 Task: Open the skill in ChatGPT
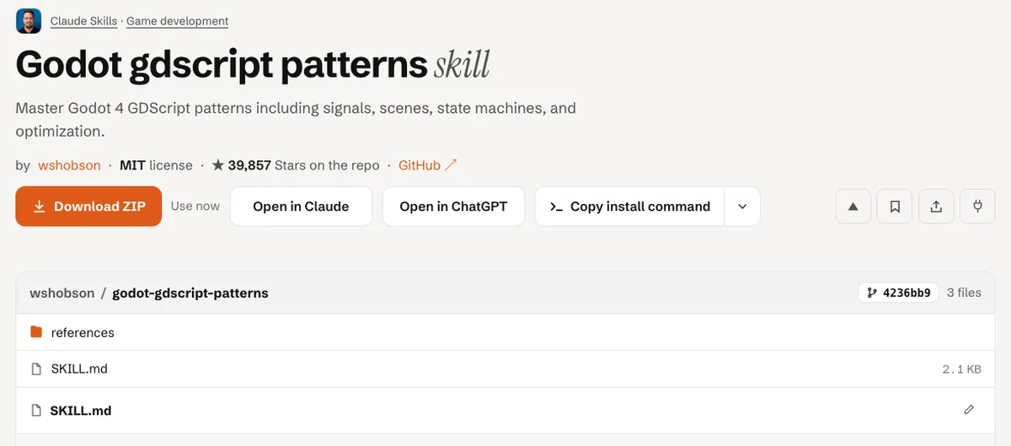[453, 207]
